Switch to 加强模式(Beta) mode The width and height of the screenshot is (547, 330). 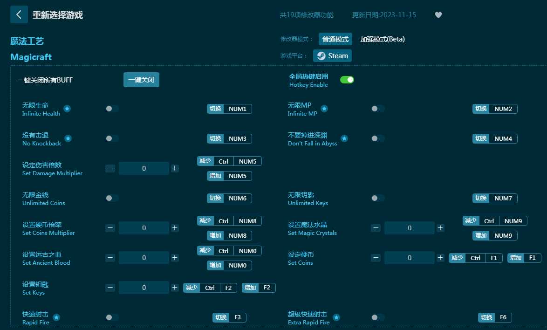pos(383,39)
